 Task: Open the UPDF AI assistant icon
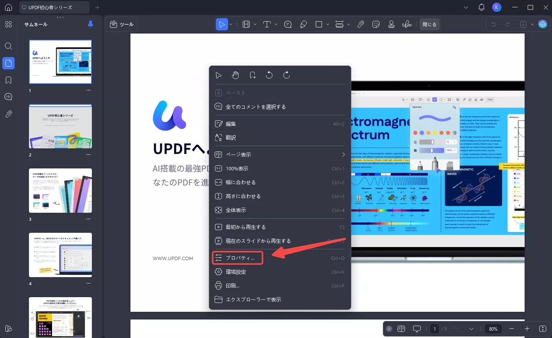(x=543, y=24)
